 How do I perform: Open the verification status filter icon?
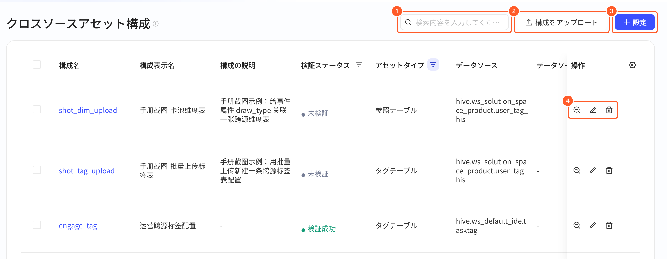coord(359,65)
